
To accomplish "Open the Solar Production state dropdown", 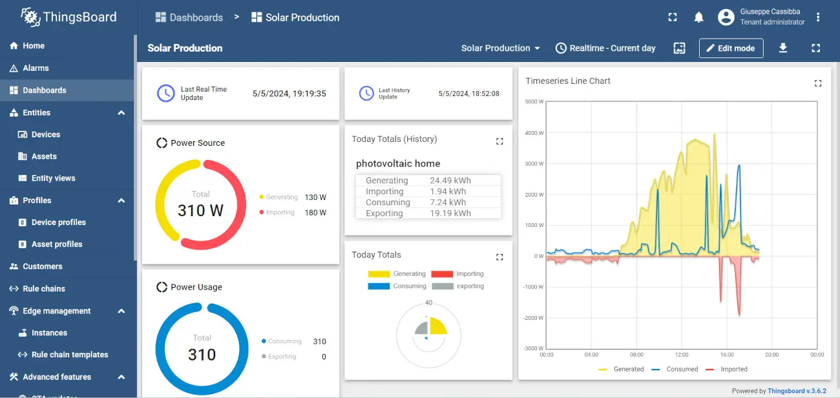I will click(501, 48).
